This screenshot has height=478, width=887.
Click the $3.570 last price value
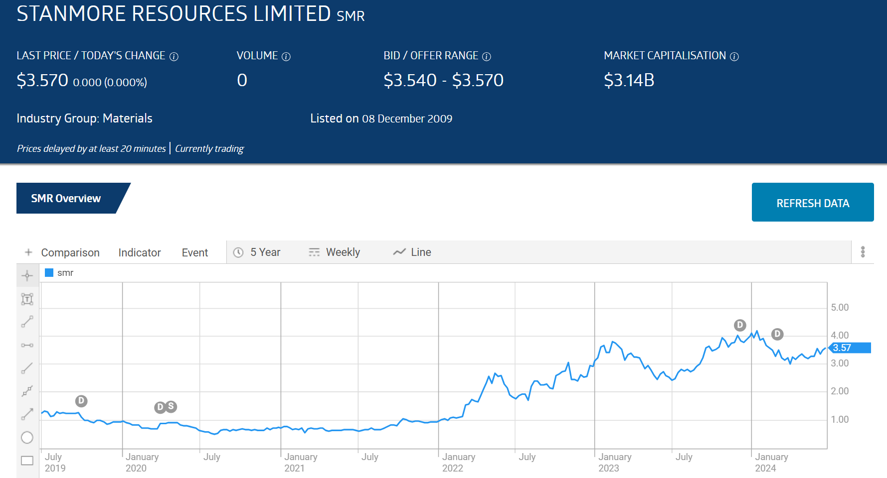pyautogui.click(x=42, y=80)
